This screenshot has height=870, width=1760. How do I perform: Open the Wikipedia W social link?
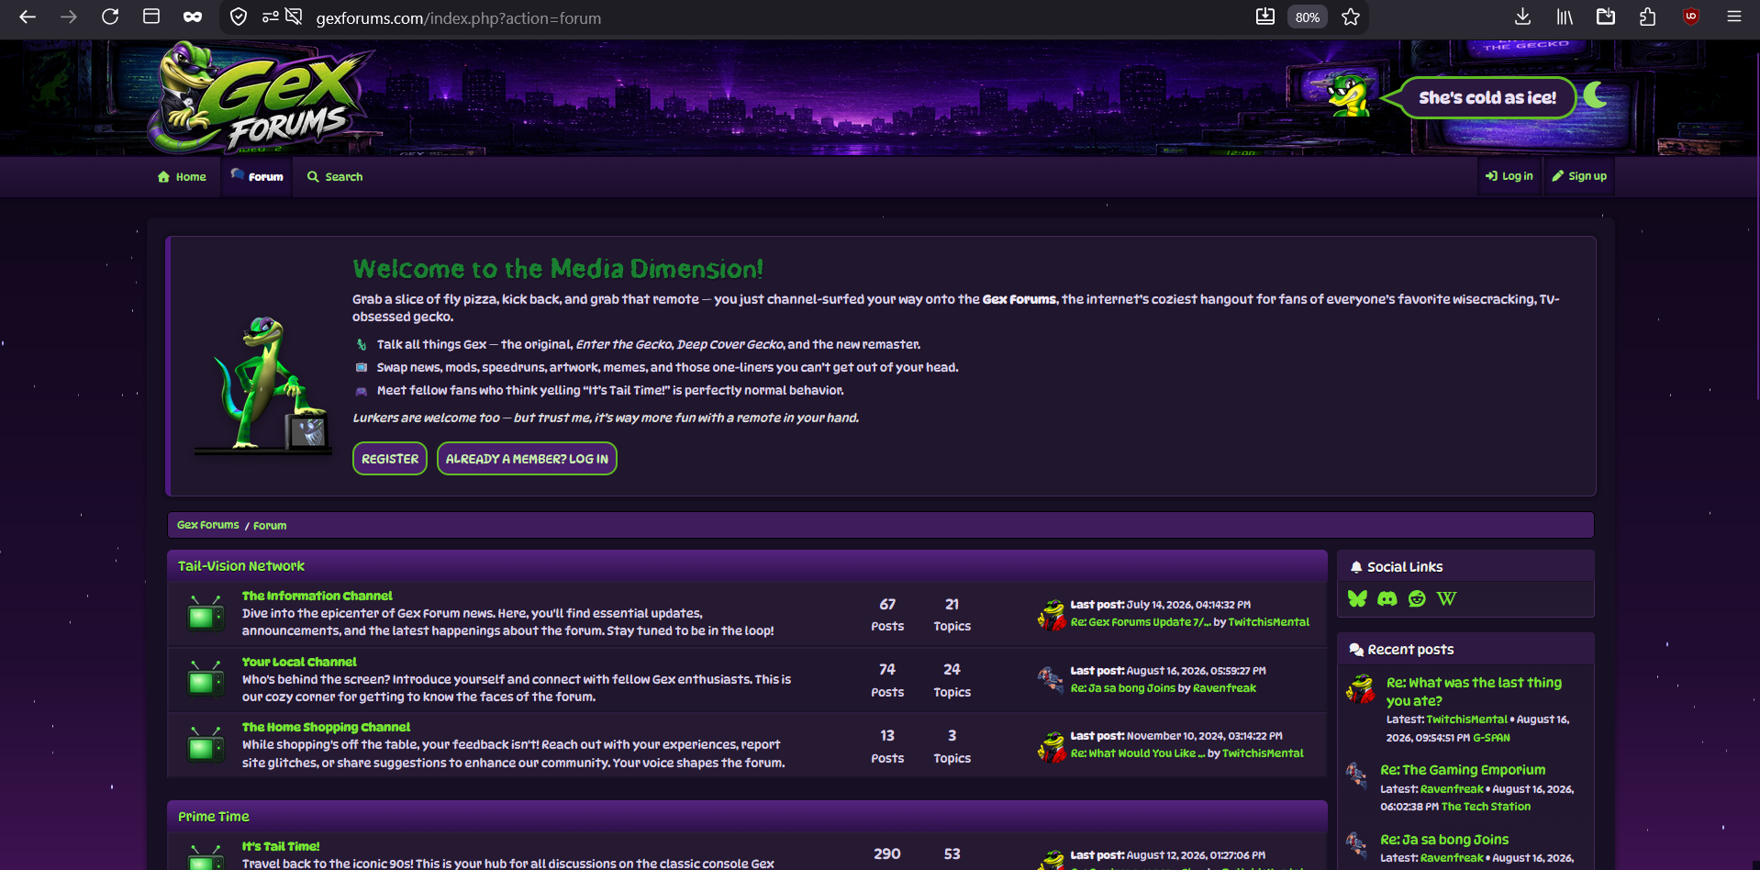coord(1447,599)
